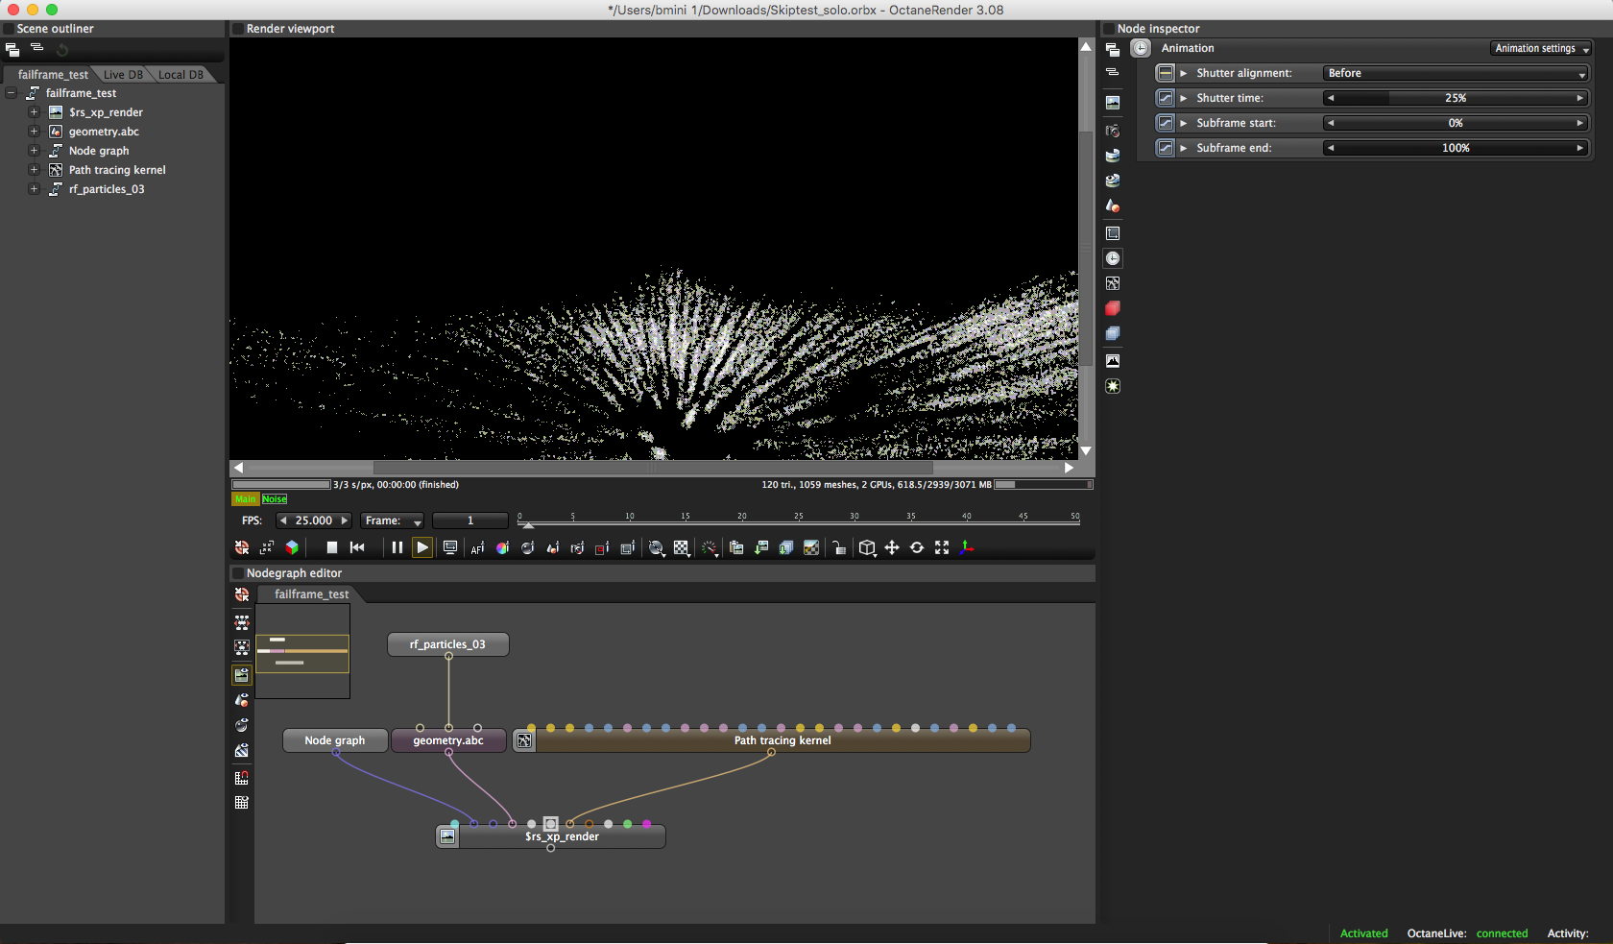Select the geometry.abc node in nodegraph
1613x944 pixels.
coord(448,740)
